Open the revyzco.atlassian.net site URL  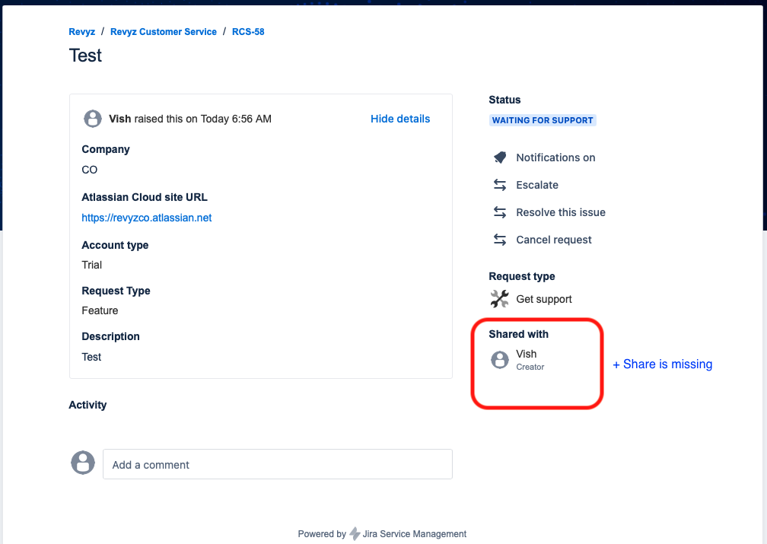pyautogui.click(x=147, y=218)
